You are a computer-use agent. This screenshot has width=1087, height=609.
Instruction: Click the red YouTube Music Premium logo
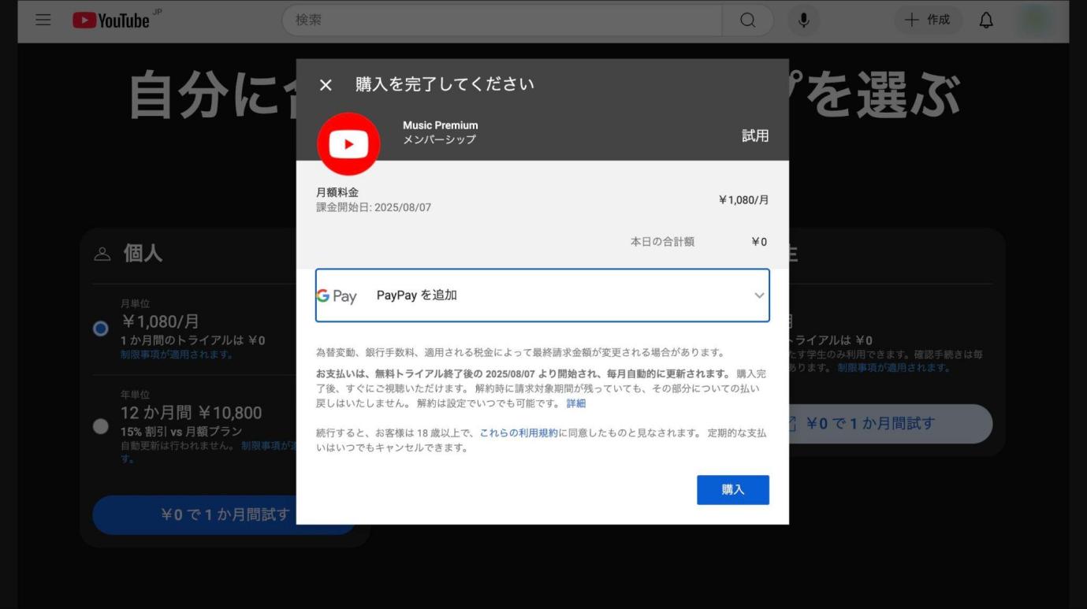pyautogui.click(x=348, y=144)
